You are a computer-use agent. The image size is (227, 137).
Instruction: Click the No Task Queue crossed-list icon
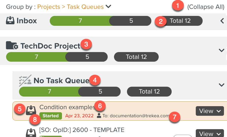click(25, 80)
